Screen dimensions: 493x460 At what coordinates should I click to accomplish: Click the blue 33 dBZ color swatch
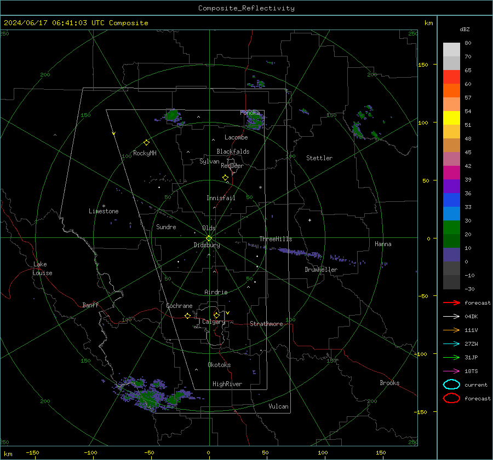pyautogui.click(x=451, y=200)
